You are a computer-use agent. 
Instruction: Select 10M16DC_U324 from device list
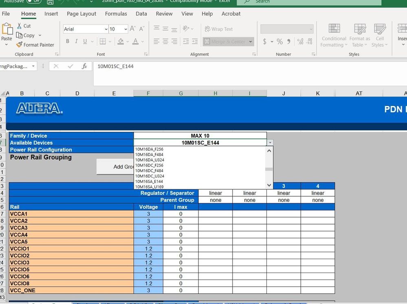150,176
